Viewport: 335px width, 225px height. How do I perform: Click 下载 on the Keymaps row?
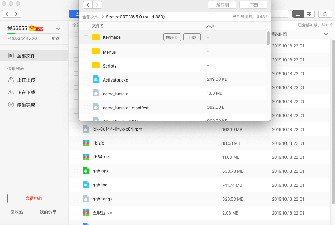click(192, 37)
